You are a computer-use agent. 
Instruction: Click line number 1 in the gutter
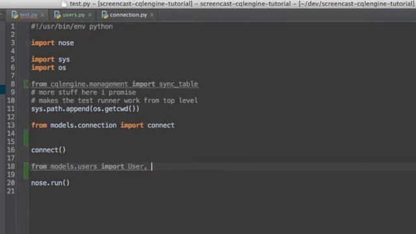coord(12,27)
